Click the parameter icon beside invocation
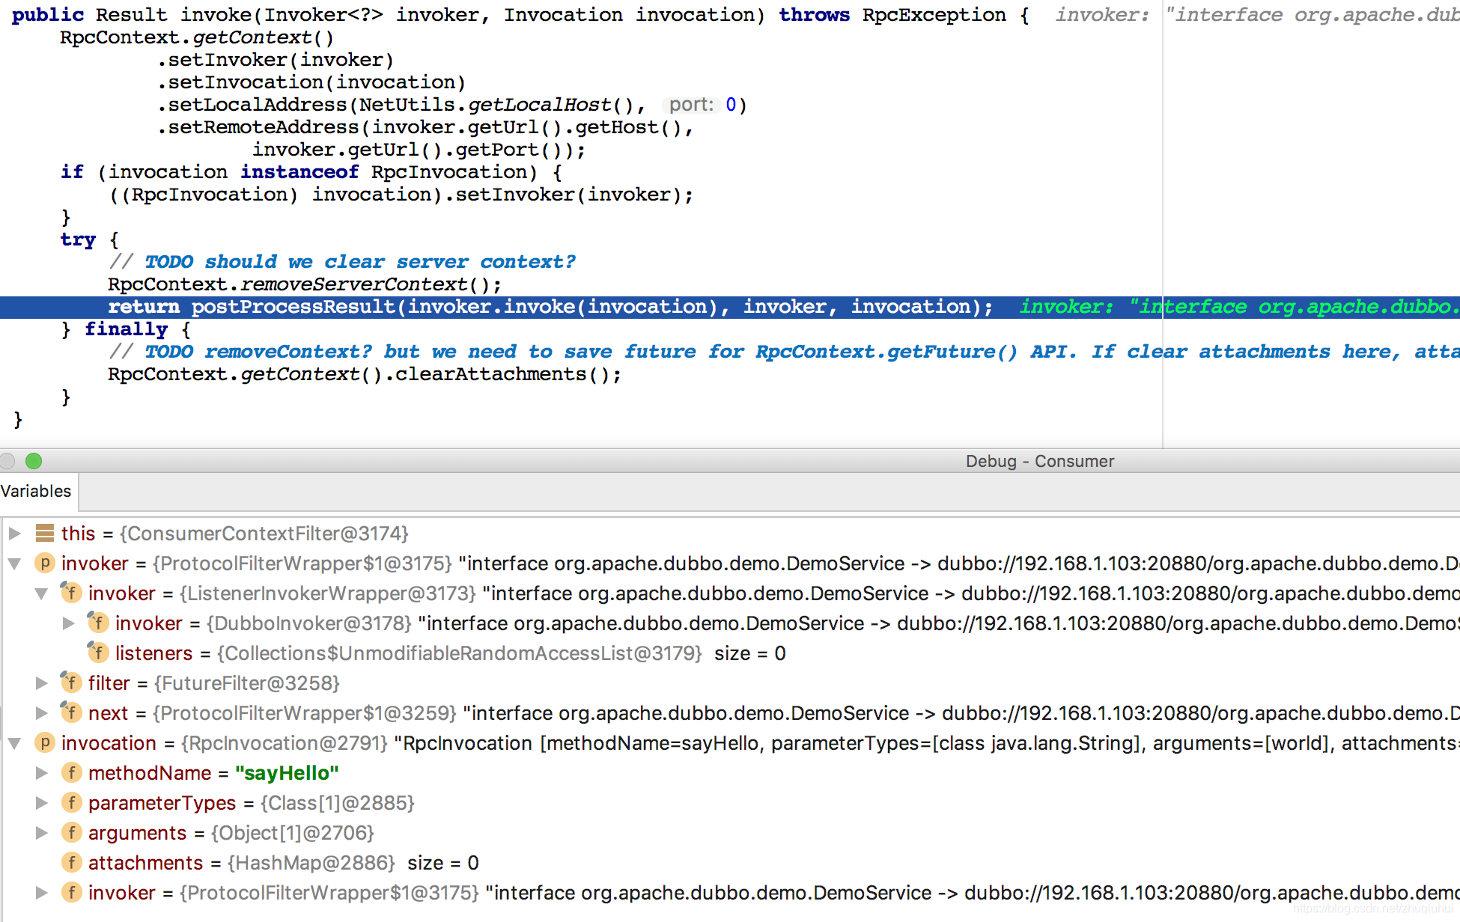 [x=45, y=743]
